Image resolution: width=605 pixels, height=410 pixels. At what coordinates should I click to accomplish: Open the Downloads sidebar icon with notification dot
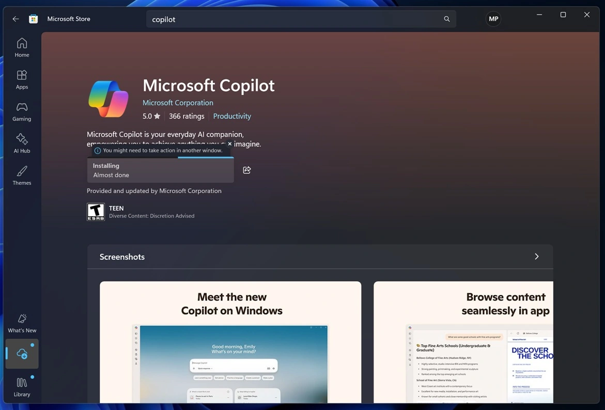click(x=21, y=353)
